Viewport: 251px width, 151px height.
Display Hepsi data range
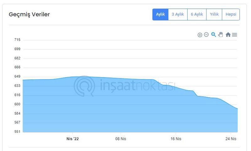coord(231,14)
